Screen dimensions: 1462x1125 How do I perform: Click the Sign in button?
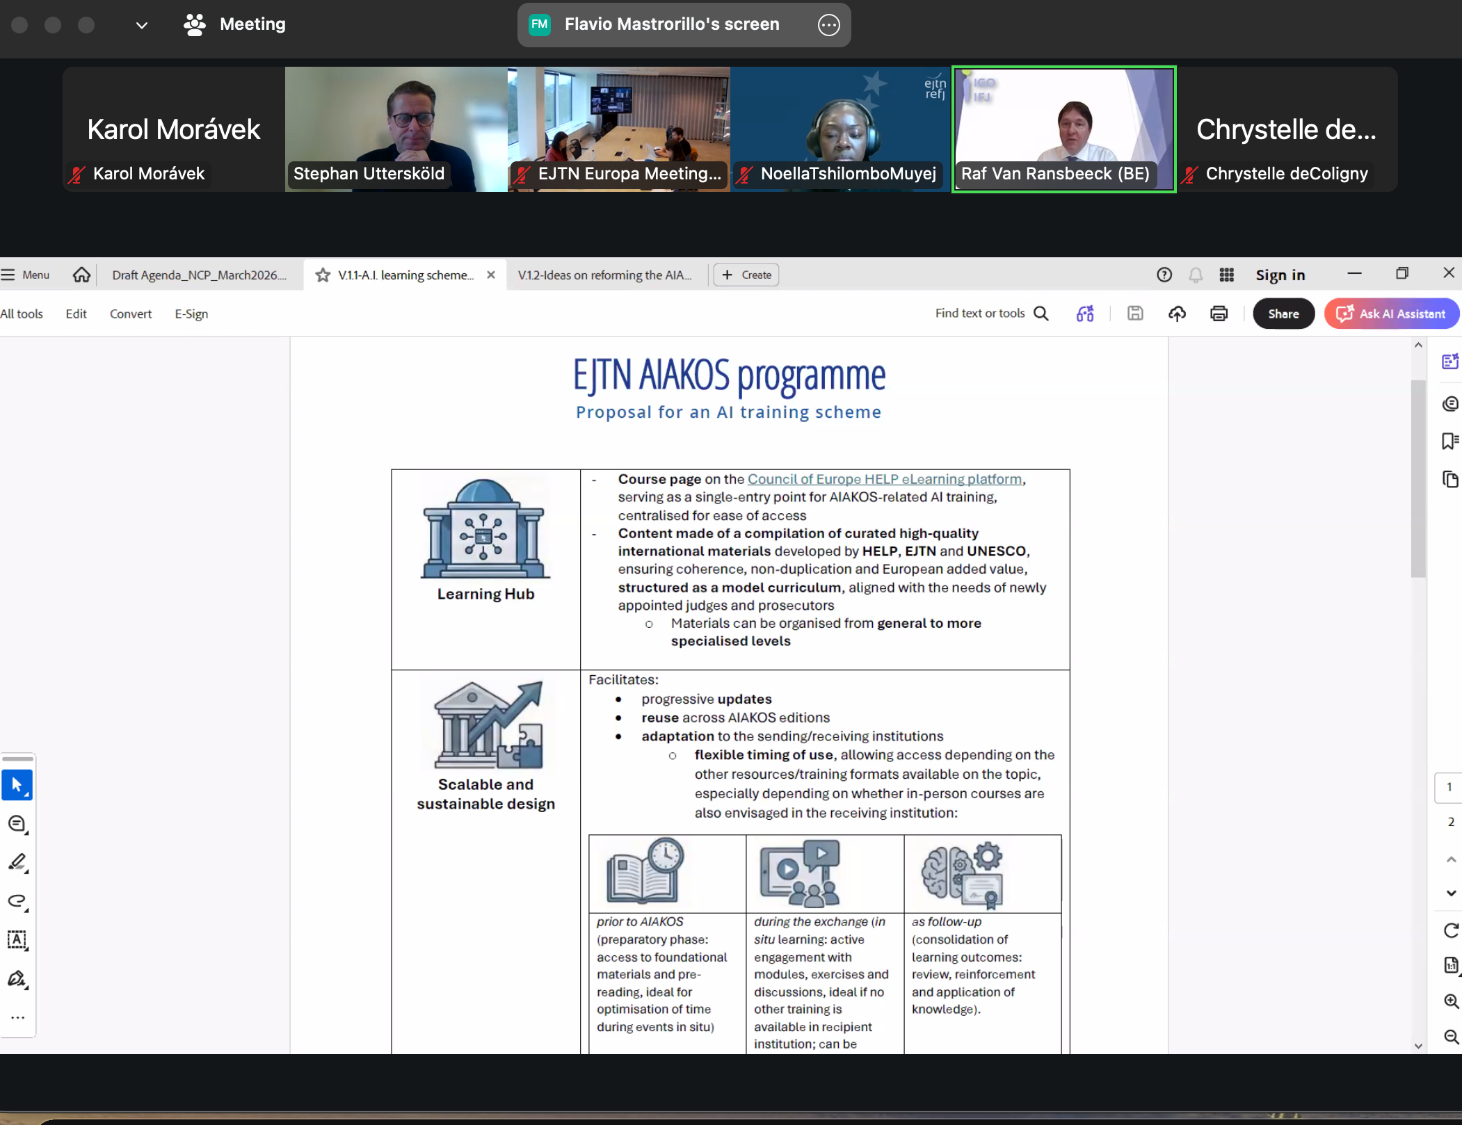1280,275
